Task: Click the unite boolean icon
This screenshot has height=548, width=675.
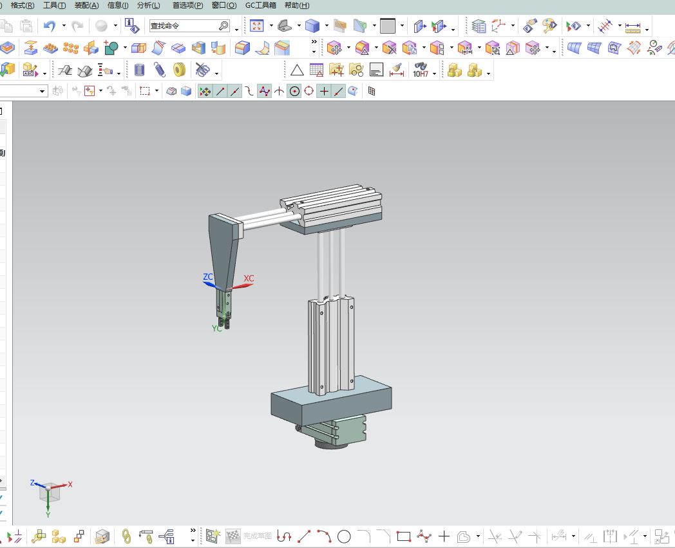Action: tap(111, 48)
